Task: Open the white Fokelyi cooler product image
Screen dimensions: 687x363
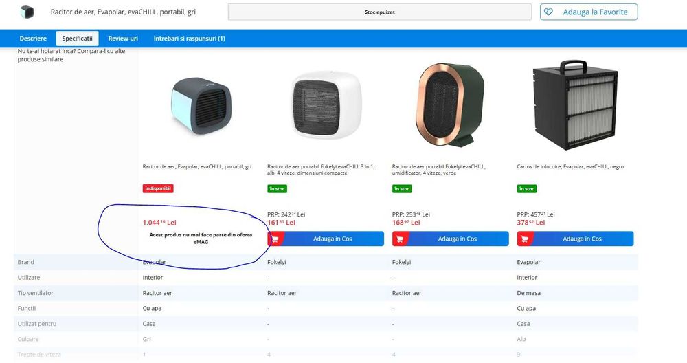Action: (x=326, y=104)
